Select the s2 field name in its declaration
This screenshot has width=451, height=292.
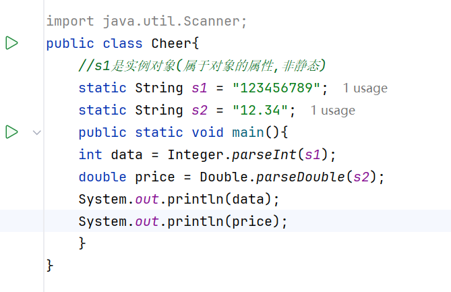pos(200,110)
